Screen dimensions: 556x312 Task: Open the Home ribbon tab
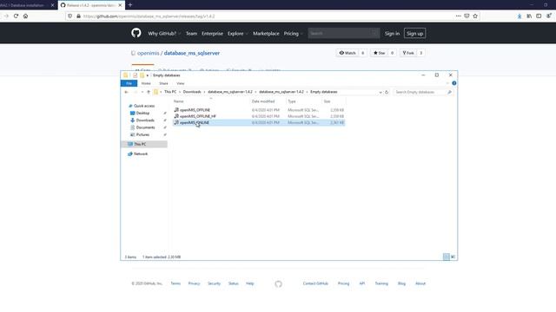tap(146, 83)
